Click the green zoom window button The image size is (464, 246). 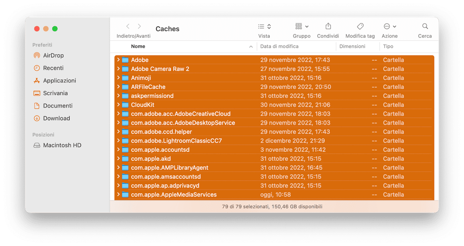coord(55,29)
